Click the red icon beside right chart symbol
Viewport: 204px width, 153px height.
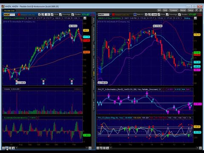pos(113,14)
